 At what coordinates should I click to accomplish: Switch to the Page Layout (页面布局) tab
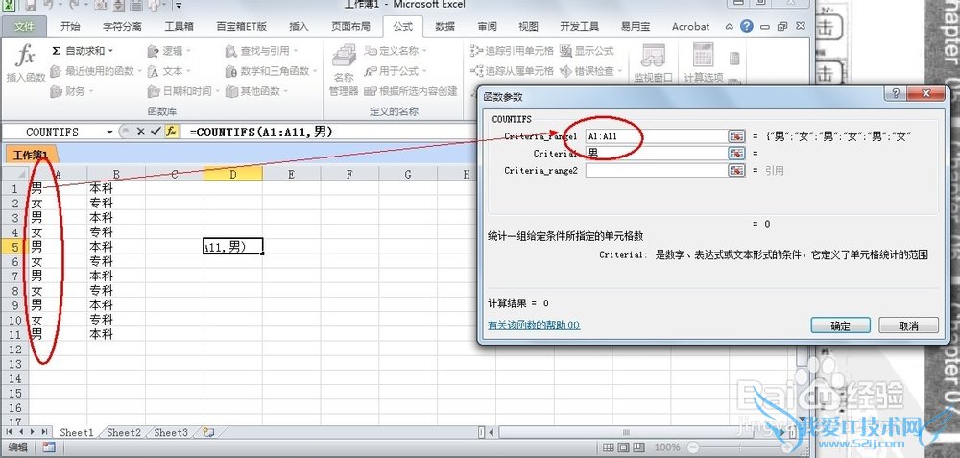[x=350, y=26]
